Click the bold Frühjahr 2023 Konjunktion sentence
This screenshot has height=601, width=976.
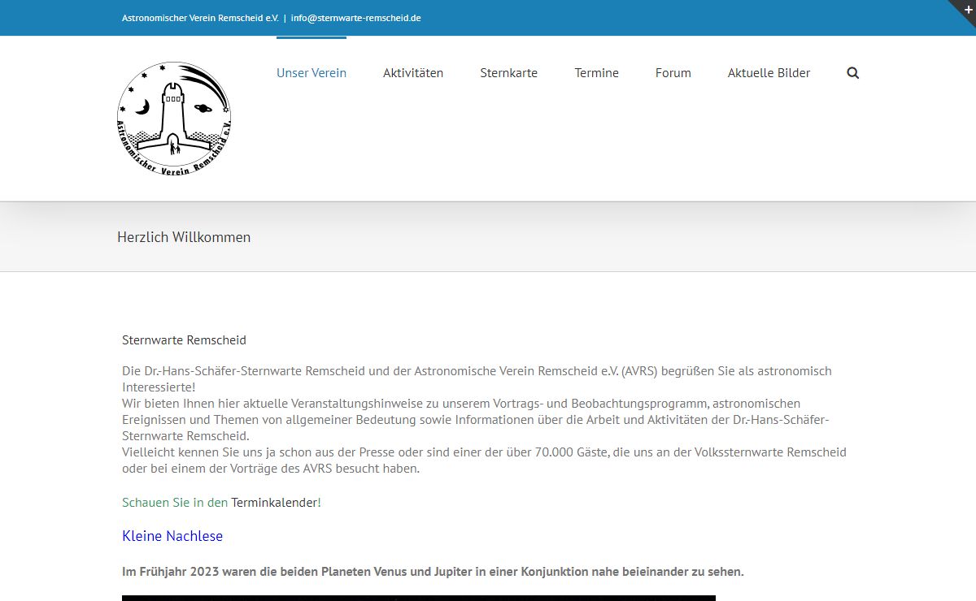433,572
